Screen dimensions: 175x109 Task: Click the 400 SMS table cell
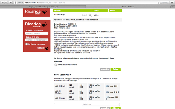coord(83,92)
